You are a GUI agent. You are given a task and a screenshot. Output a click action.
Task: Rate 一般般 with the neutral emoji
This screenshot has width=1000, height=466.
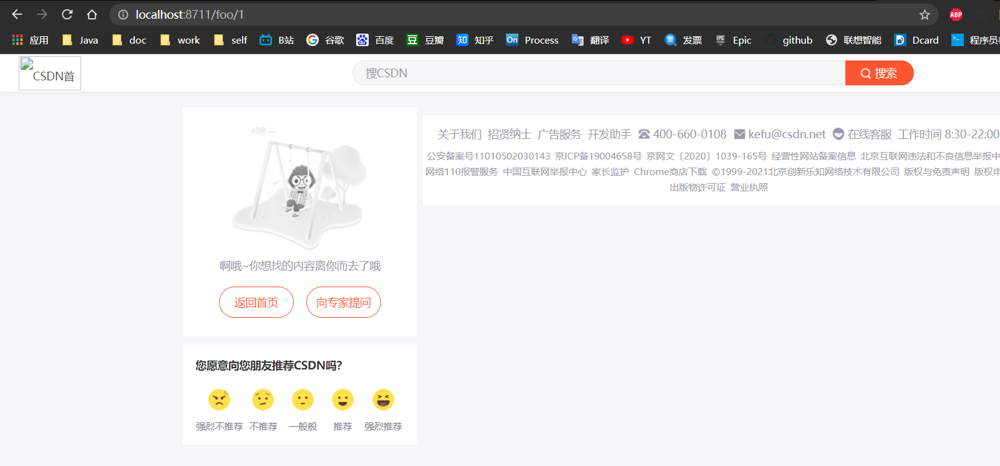click(303, 399)
